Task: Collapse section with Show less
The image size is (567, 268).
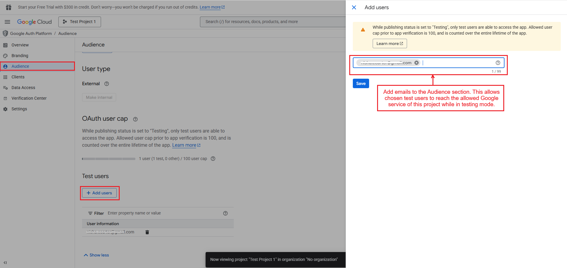Action: point(96,255)
